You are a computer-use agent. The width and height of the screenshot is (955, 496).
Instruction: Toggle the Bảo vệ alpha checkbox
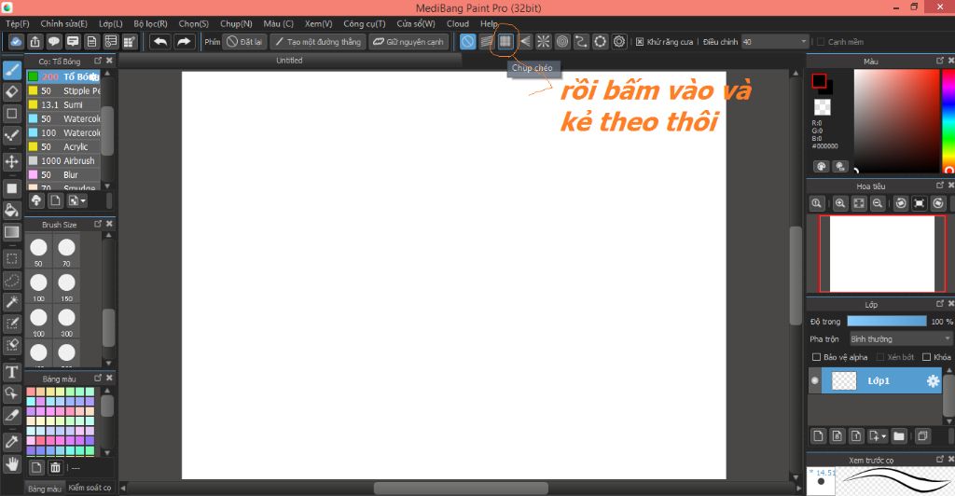pos(816,357)
